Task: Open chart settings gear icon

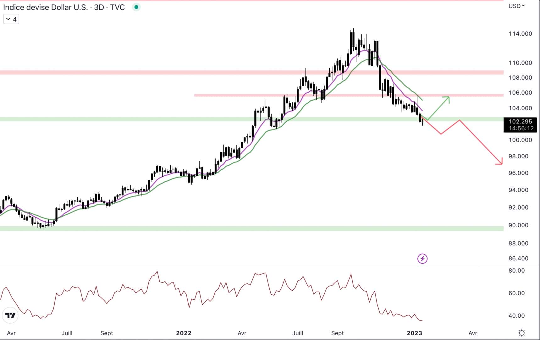Action: point(522,333)
